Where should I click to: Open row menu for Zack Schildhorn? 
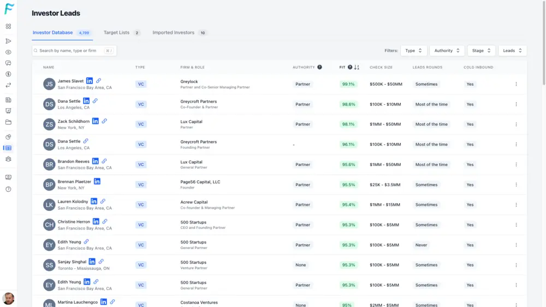[x=516, y=125]
